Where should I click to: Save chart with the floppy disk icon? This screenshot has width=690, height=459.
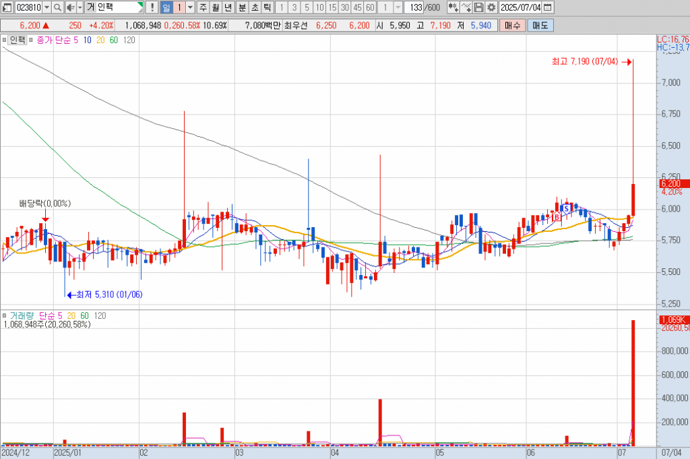tap(478, 7)
